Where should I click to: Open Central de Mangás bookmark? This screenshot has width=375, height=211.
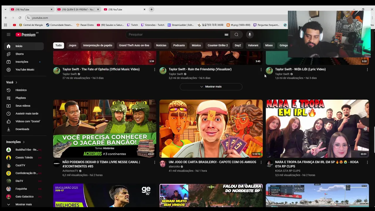click(30, 25)
